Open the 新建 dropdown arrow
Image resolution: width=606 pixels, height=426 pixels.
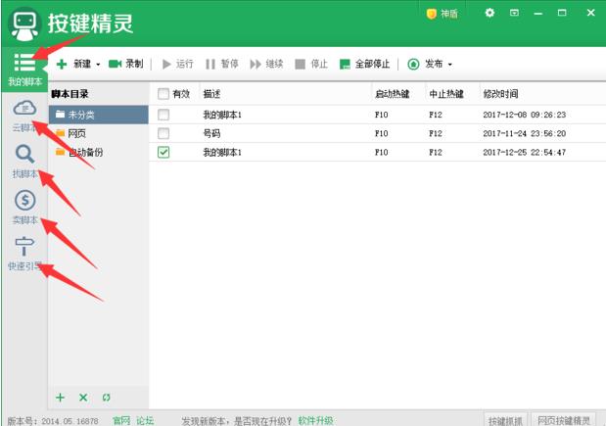[98, 65]
